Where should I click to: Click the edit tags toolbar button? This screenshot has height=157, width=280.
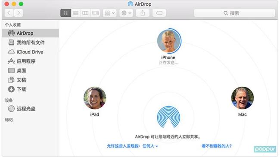point(159,13)
